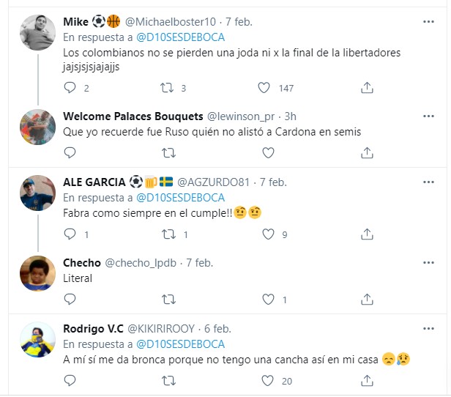
Task: Click Rodrigo V.C's avatar image
Action: coord(36,338)
